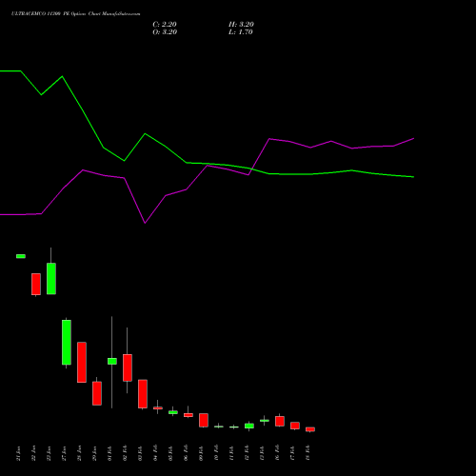
Task: Click the long-wick green candle above 01 Feb
Action: pyautogui.click(x=112, y=361)
